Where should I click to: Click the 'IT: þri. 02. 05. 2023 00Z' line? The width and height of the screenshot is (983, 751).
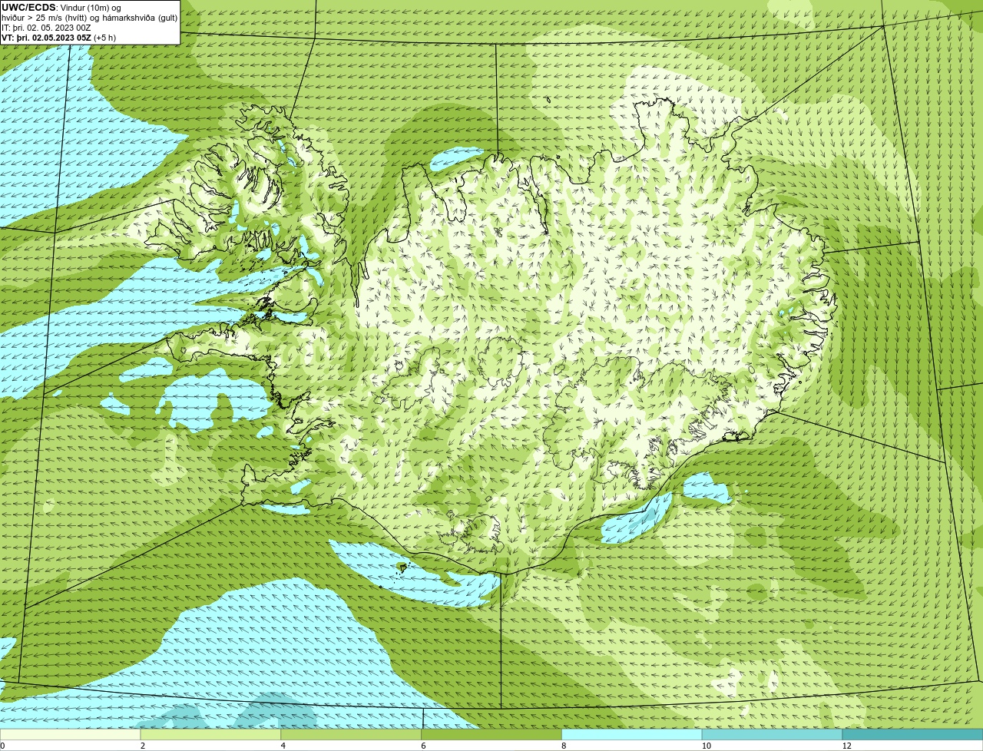46,28
